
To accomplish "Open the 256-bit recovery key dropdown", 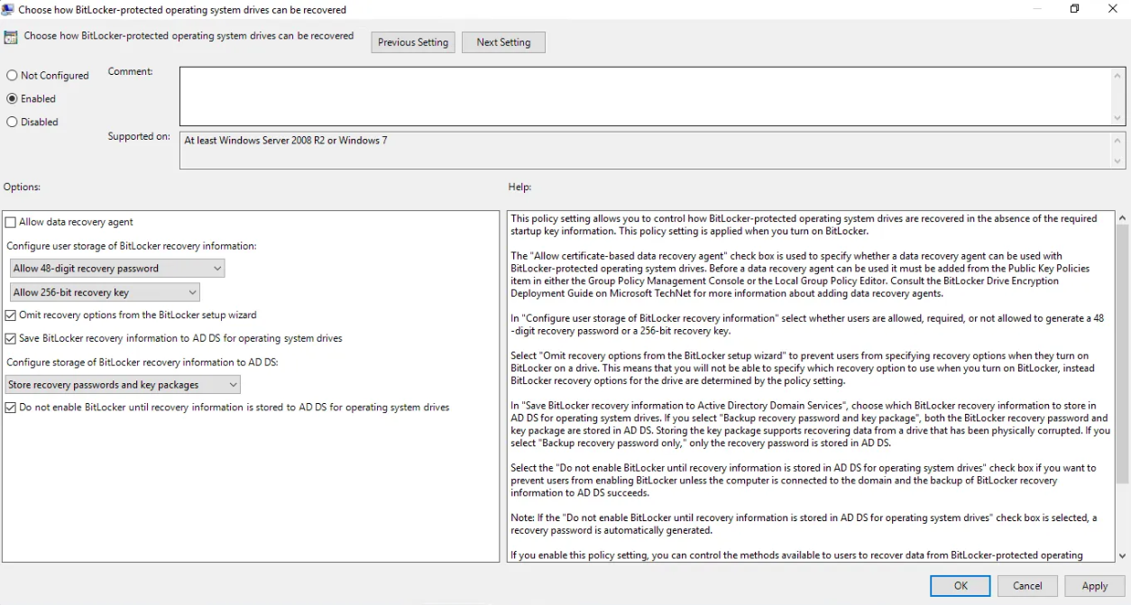I will (104, 292).
